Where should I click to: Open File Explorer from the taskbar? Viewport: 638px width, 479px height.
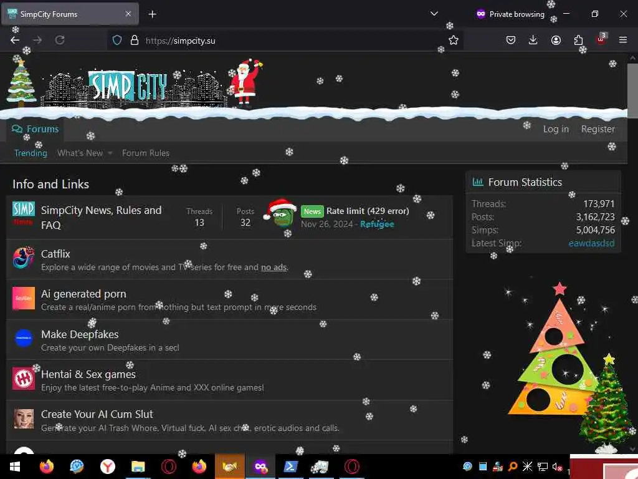tap(138, 467)
